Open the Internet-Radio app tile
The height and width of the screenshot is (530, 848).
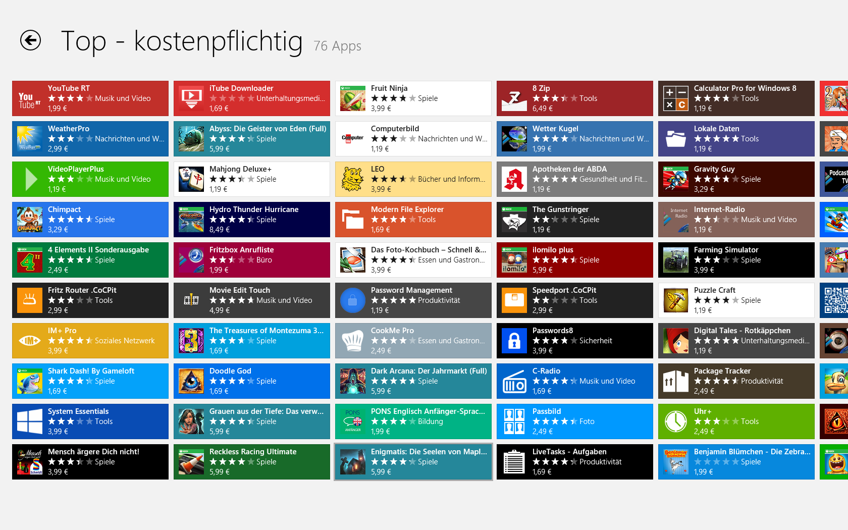tap(736, 220)
